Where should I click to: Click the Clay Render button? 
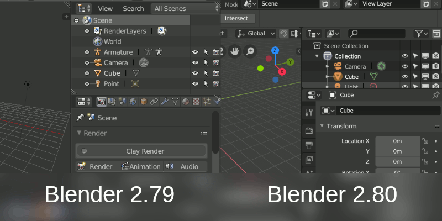point(141,151)
